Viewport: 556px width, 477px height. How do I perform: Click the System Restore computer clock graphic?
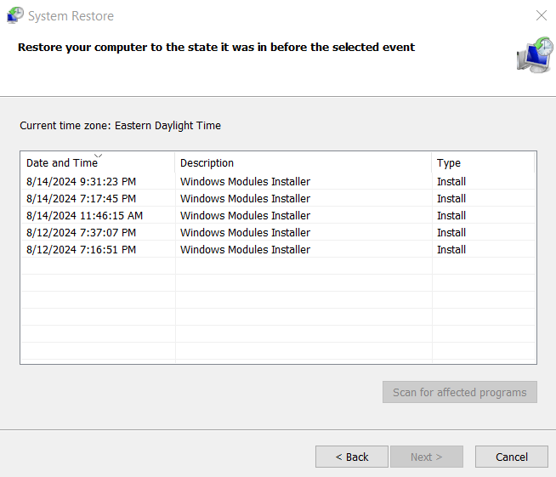pyautogui.click(x=535, y=55)
